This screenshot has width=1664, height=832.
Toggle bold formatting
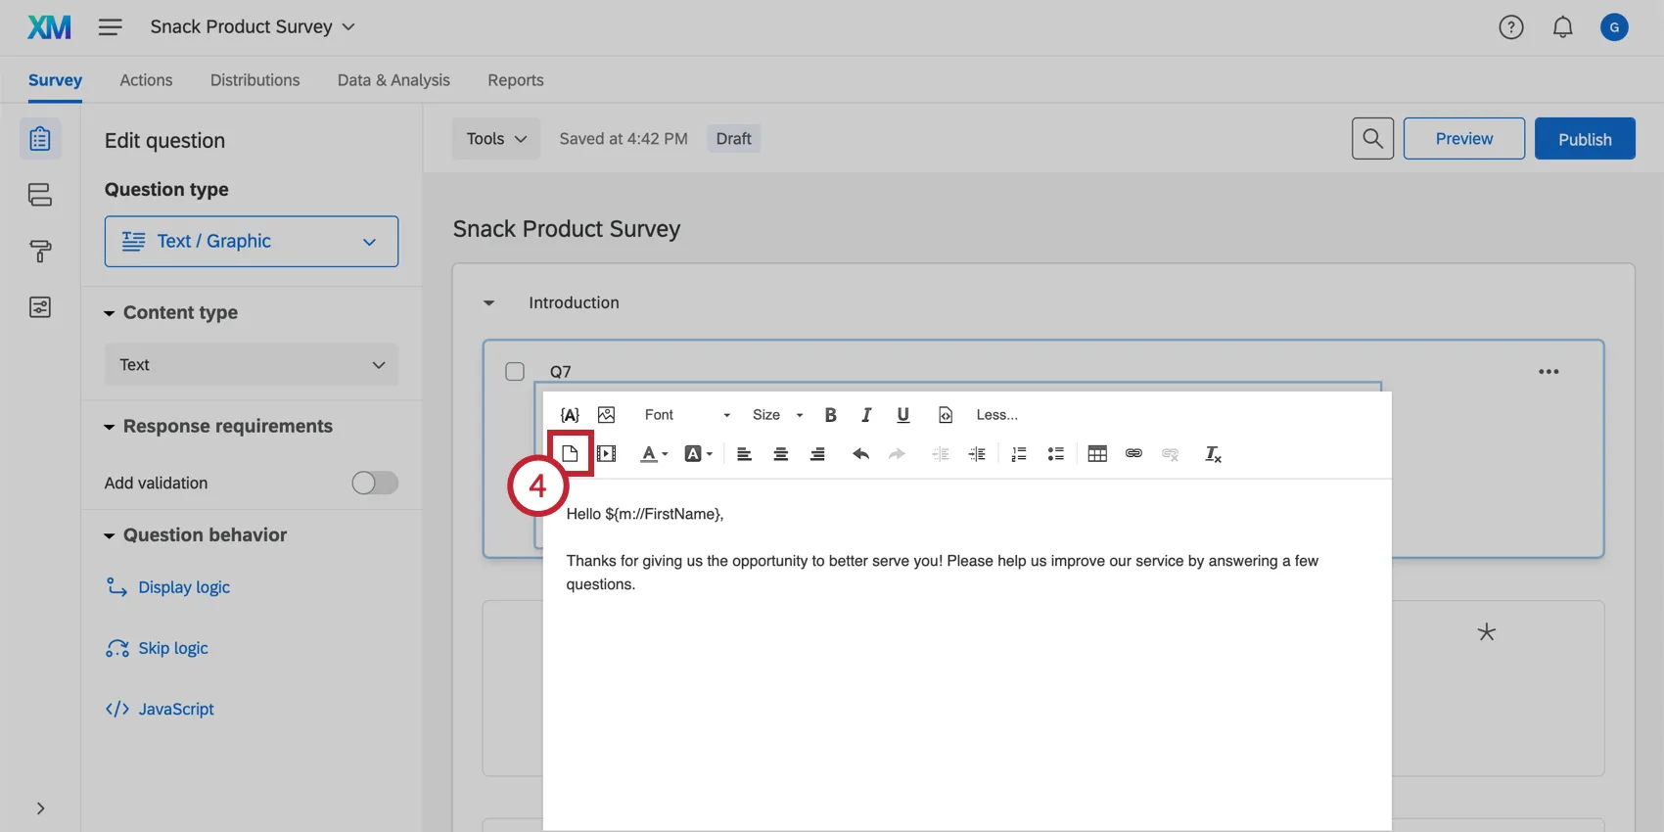(x=830, y=415)
